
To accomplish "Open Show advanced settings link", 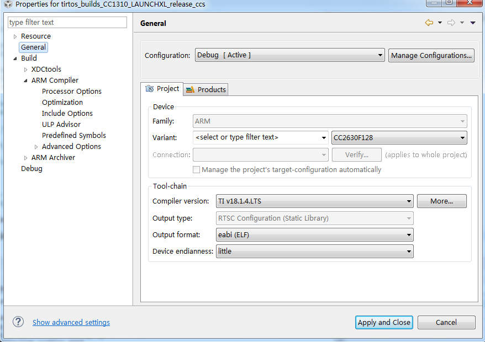I will [x=71, y=322].
